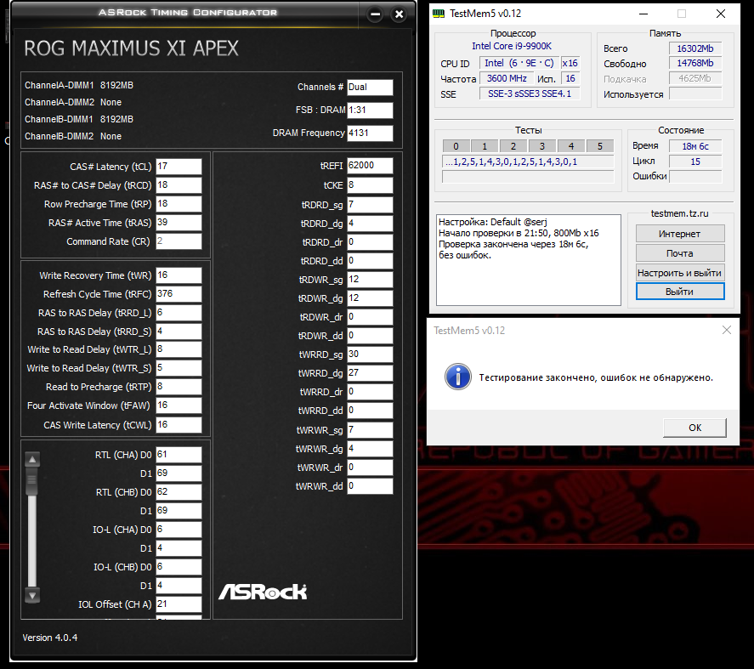The width and height of the screenshot is (754, 669).
Task: Select test 1 box in Тесты
Action: [485, 146]
